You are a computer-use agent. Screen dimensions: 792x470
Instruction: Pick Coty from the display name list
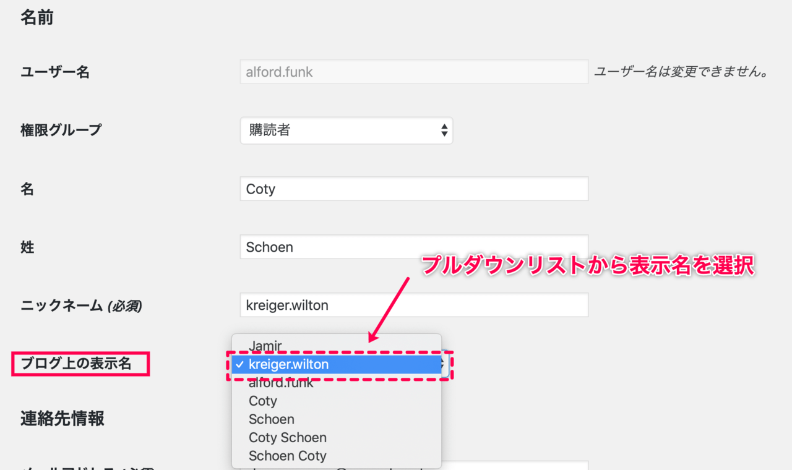(337, 401)
